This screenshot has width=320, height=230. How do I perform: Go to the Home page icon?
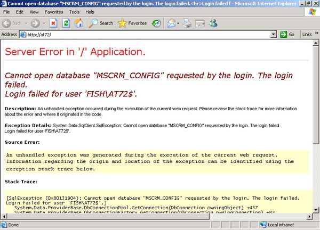[x=79, y=23]
